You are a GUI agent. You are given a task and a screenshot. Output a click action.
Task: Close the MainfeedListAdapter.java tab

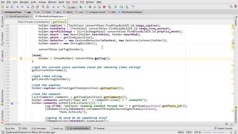click(x=65, y=16)
